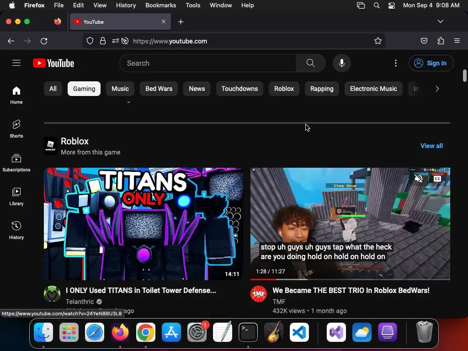Screen dimensions: 468x351
Task: Bookmark this page with star icon
Action: (x=378, y=41)
